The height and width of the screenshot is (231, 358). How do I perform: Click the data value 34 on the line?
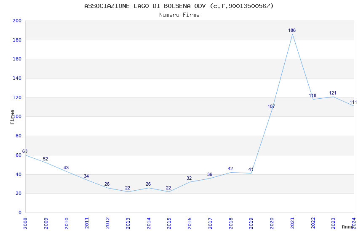pos(86,176)
